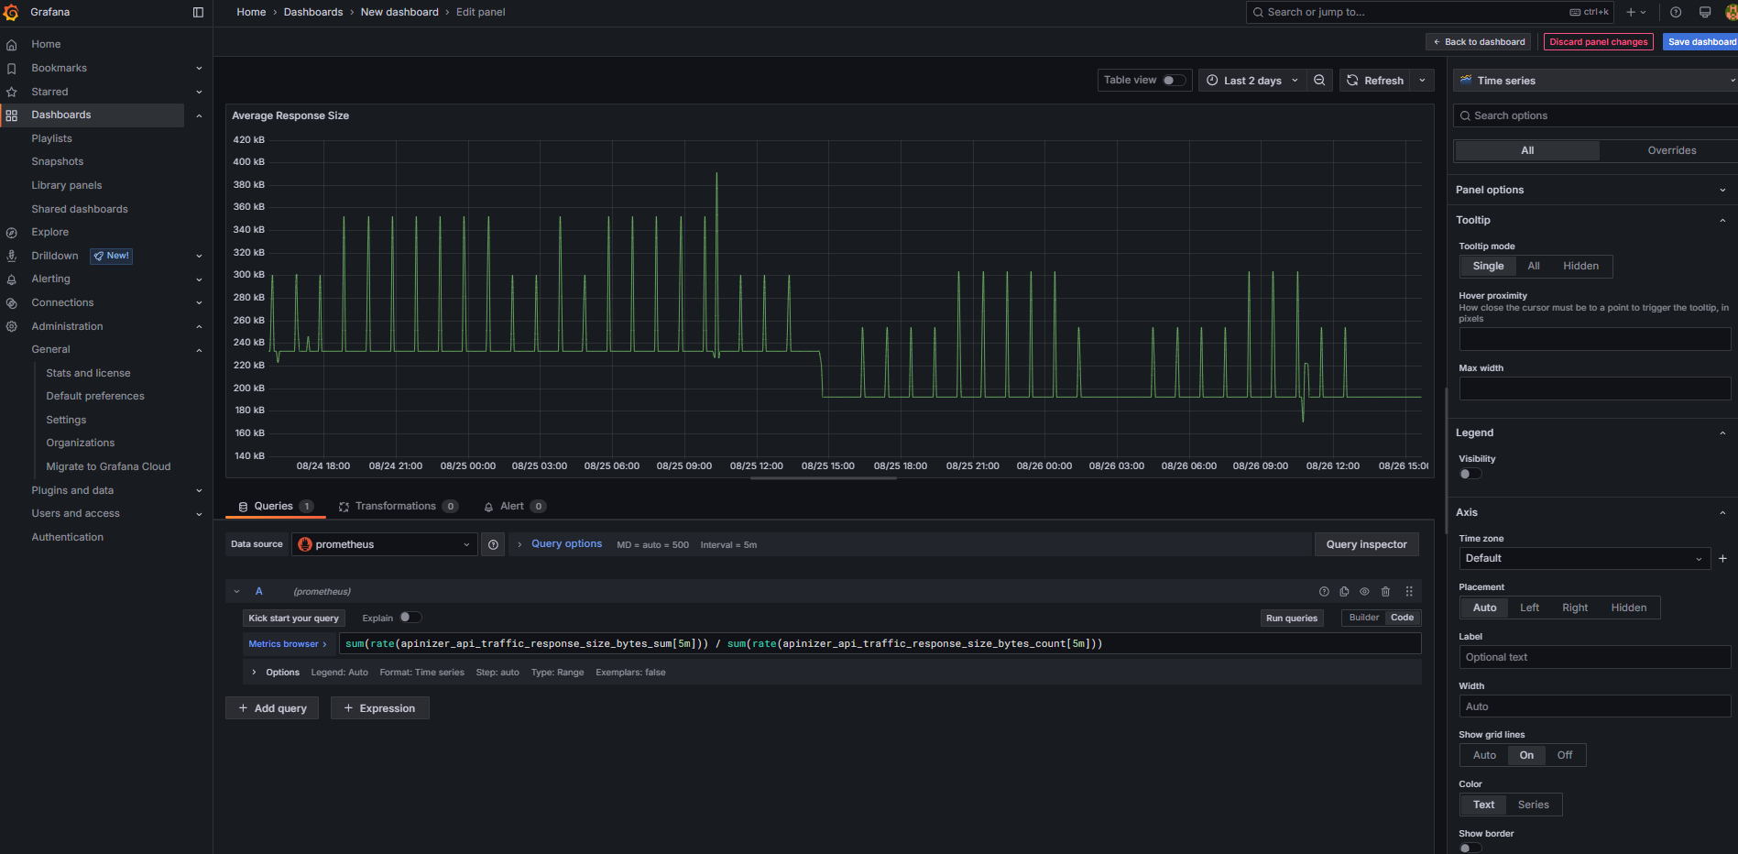Switch to the Queries tab
This screenshot has height=854, width=1738.
coord(275,507)
